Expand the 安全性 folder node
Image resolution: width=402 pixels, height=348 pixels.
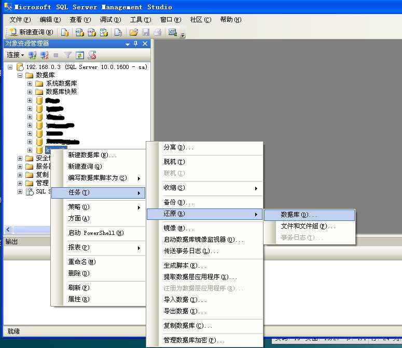click(x=20, y=158)
